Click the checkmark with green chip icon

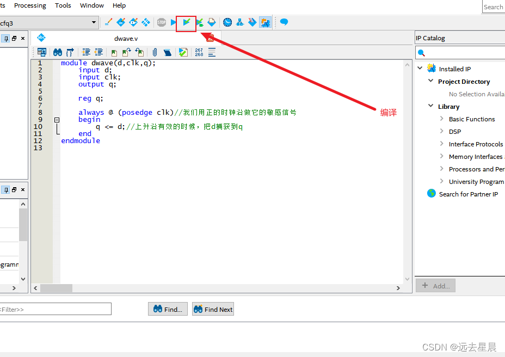pyautogui.click(x=200, y=22)
